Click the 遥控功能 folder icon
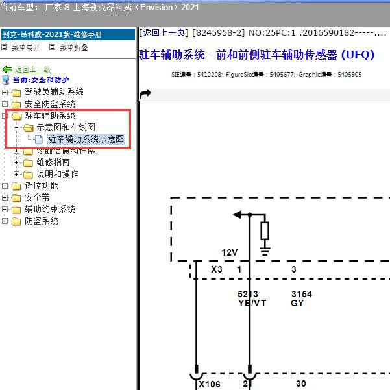This screenshot has width=390, height=390. (x=16, y=186)
